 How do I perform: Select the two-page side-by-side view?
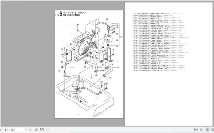pyautogui.click(x=207, y=129)
